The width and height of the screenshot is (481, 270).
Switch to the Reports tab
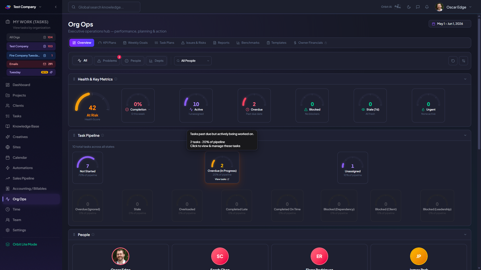click(221, 43)
